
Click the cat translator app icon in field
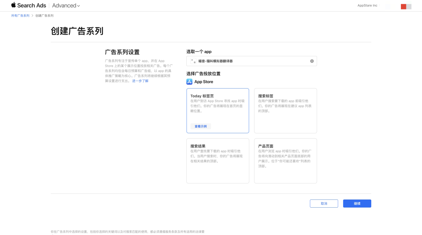tap(193, 61)
